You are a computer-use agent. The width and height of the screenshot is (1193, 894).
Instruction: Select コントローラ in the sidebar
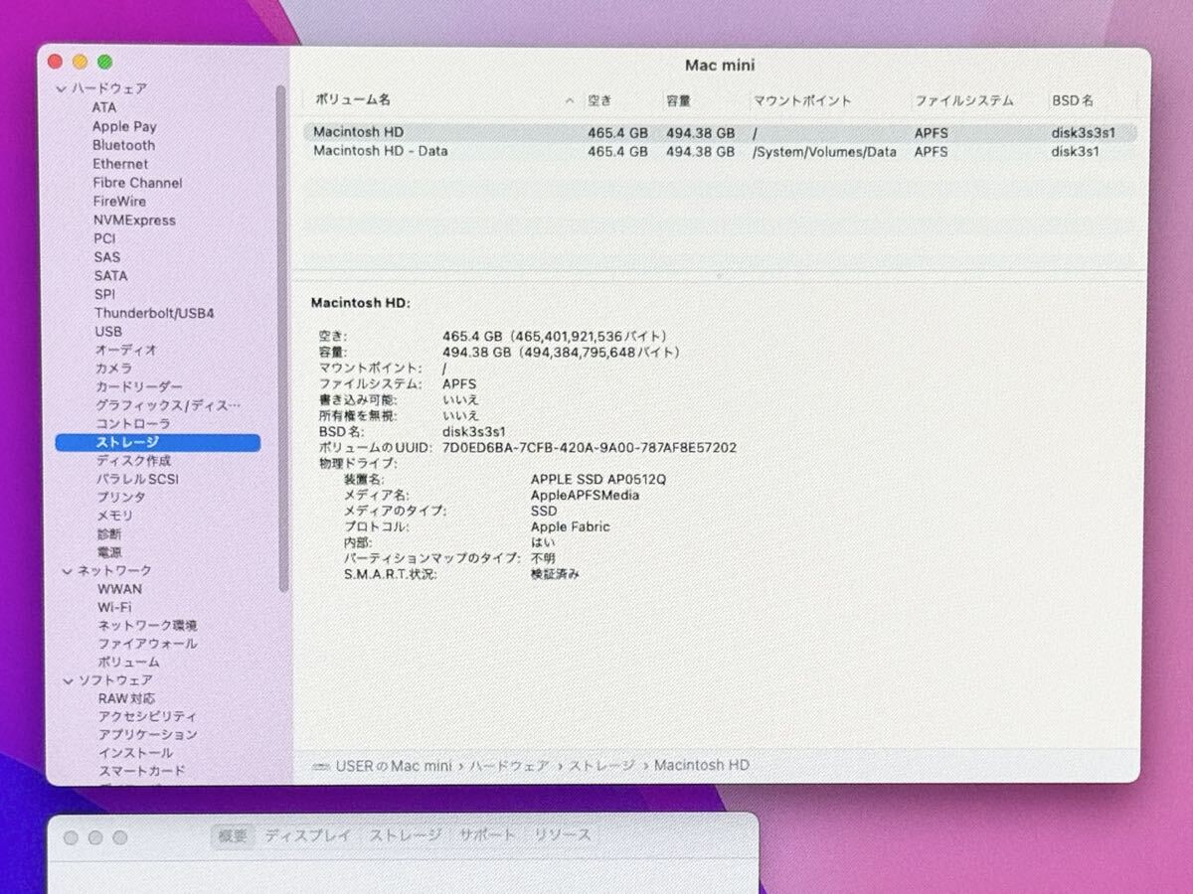[x=133, y=424]
